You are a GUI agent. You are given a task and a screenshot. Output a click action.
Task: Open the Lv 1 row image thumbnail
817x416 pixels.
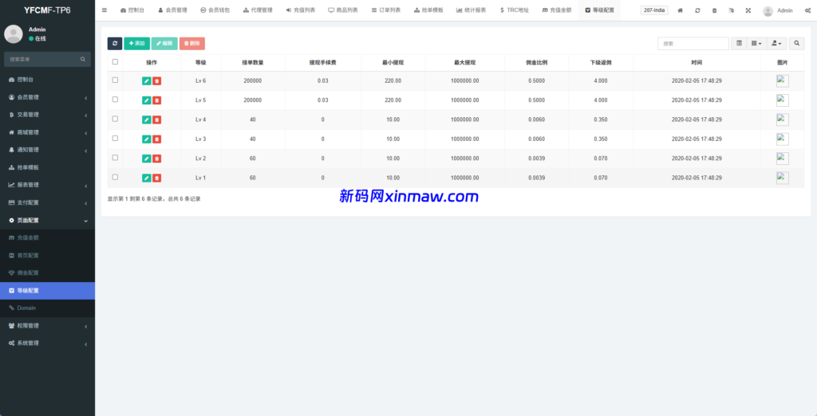(x=782, y=178)
